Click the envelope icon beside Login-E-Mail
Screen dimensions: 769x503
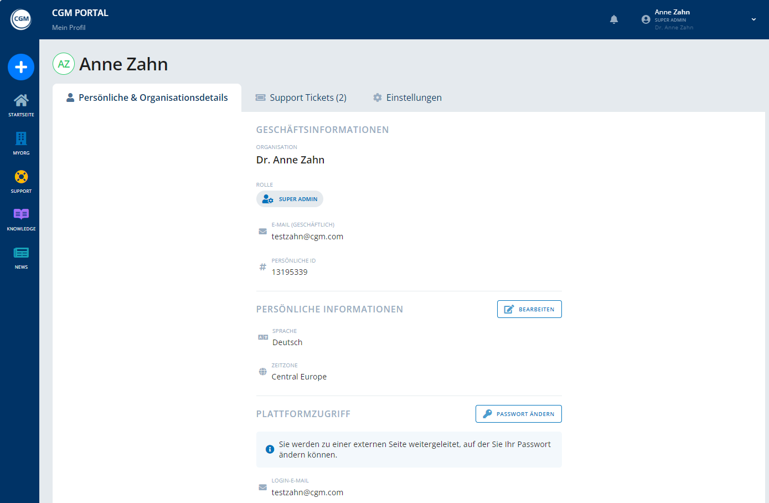click(x=262, y=487)
